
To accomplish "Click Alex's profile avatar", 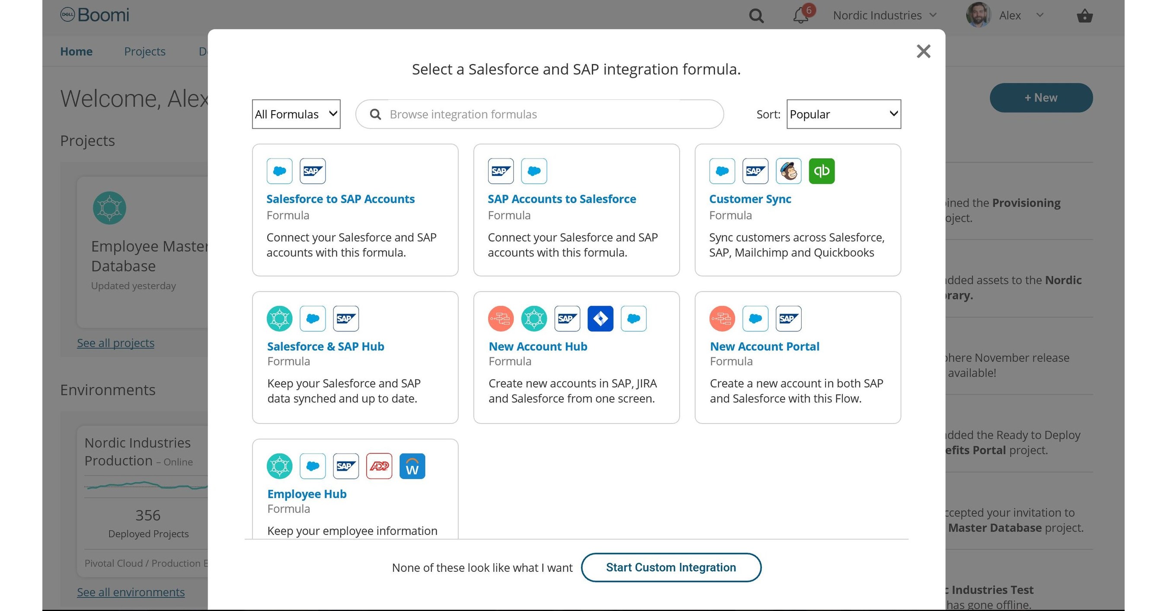I will [978, 15].
